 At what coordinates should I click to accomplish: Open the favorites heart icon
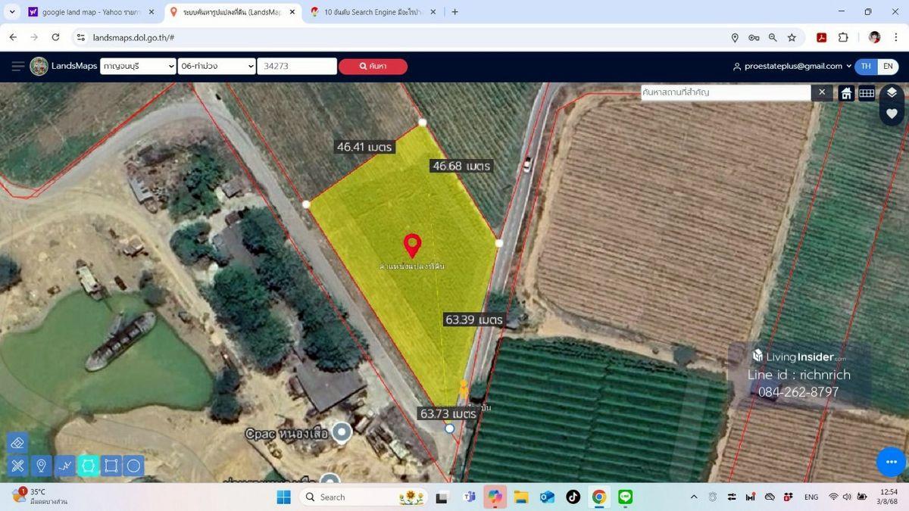892,114
